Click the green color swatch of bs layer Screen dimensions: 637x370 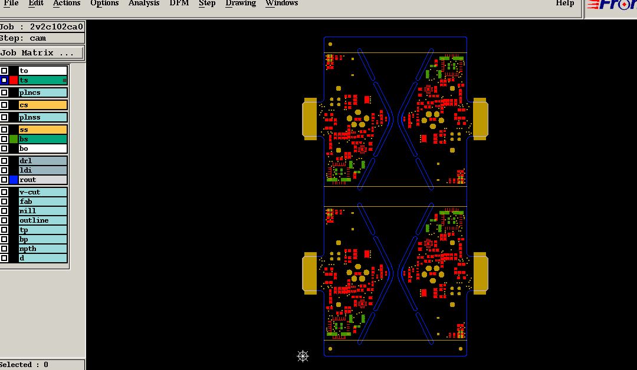(x=14, y=139)
